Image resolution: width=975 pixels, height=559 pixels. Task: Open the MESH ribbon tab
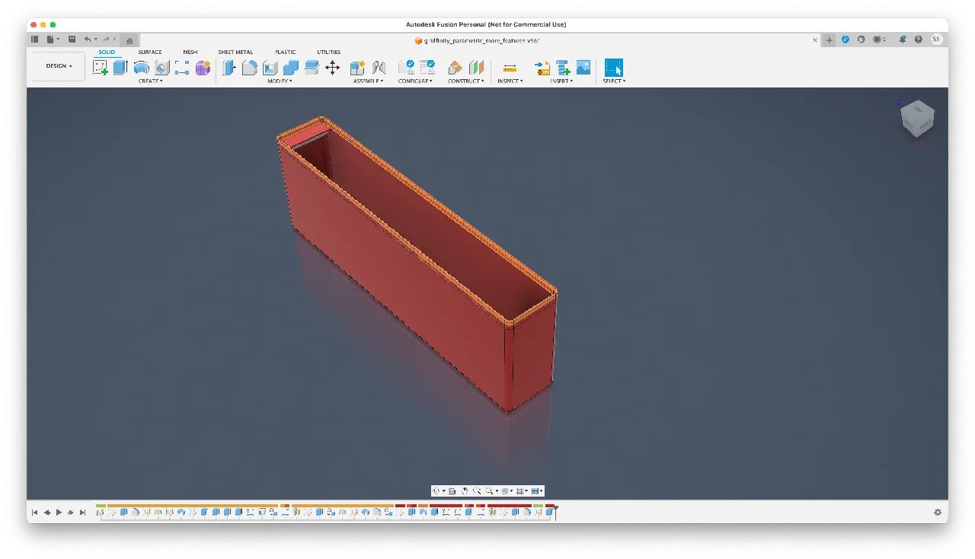point(190,52)
